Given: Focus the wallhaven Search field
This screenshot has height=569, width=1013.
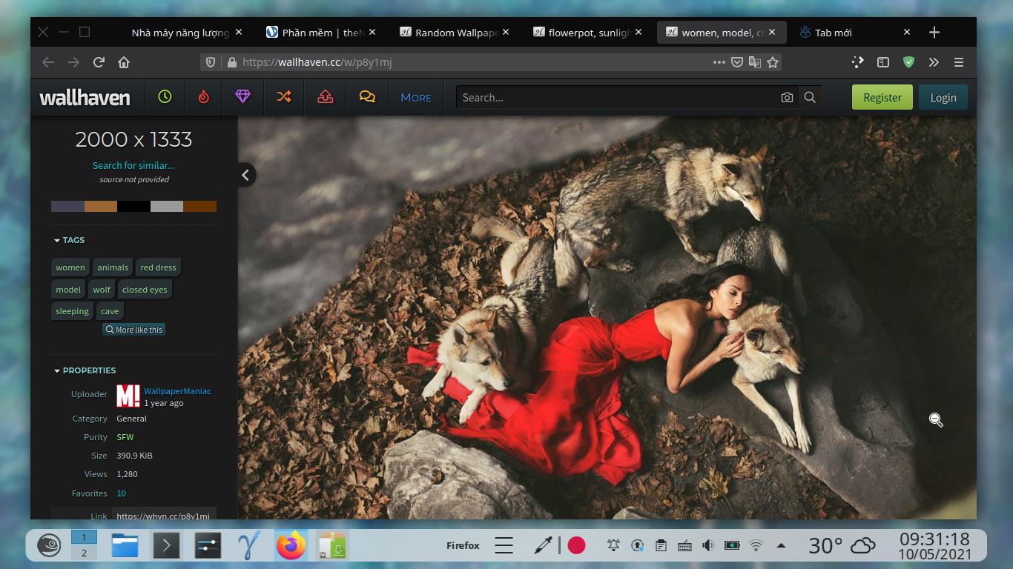Looking at the screenshot, I should click(x=617, y=97).
